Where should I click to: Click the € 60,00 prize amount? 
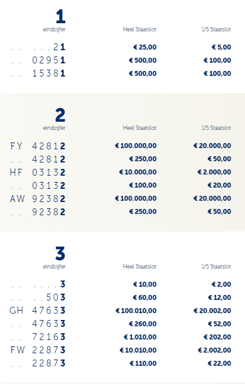[x=144, y=297]
